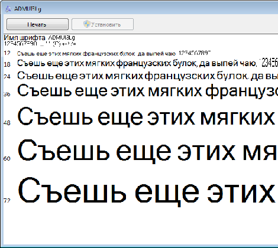Click the font viewer icon in the title bar

coord(8,9)
